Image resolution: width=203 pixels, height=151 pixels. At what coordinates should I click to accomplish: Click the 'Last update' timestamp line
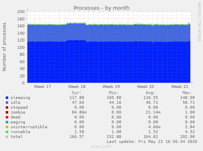(152, 142)
